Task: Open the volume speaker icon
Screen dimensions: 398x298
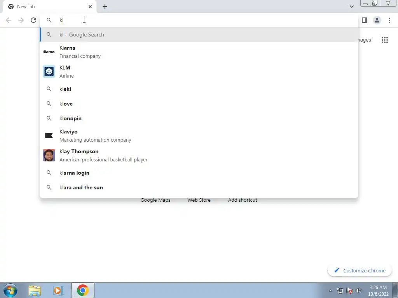Action: (x=359, y=291)
